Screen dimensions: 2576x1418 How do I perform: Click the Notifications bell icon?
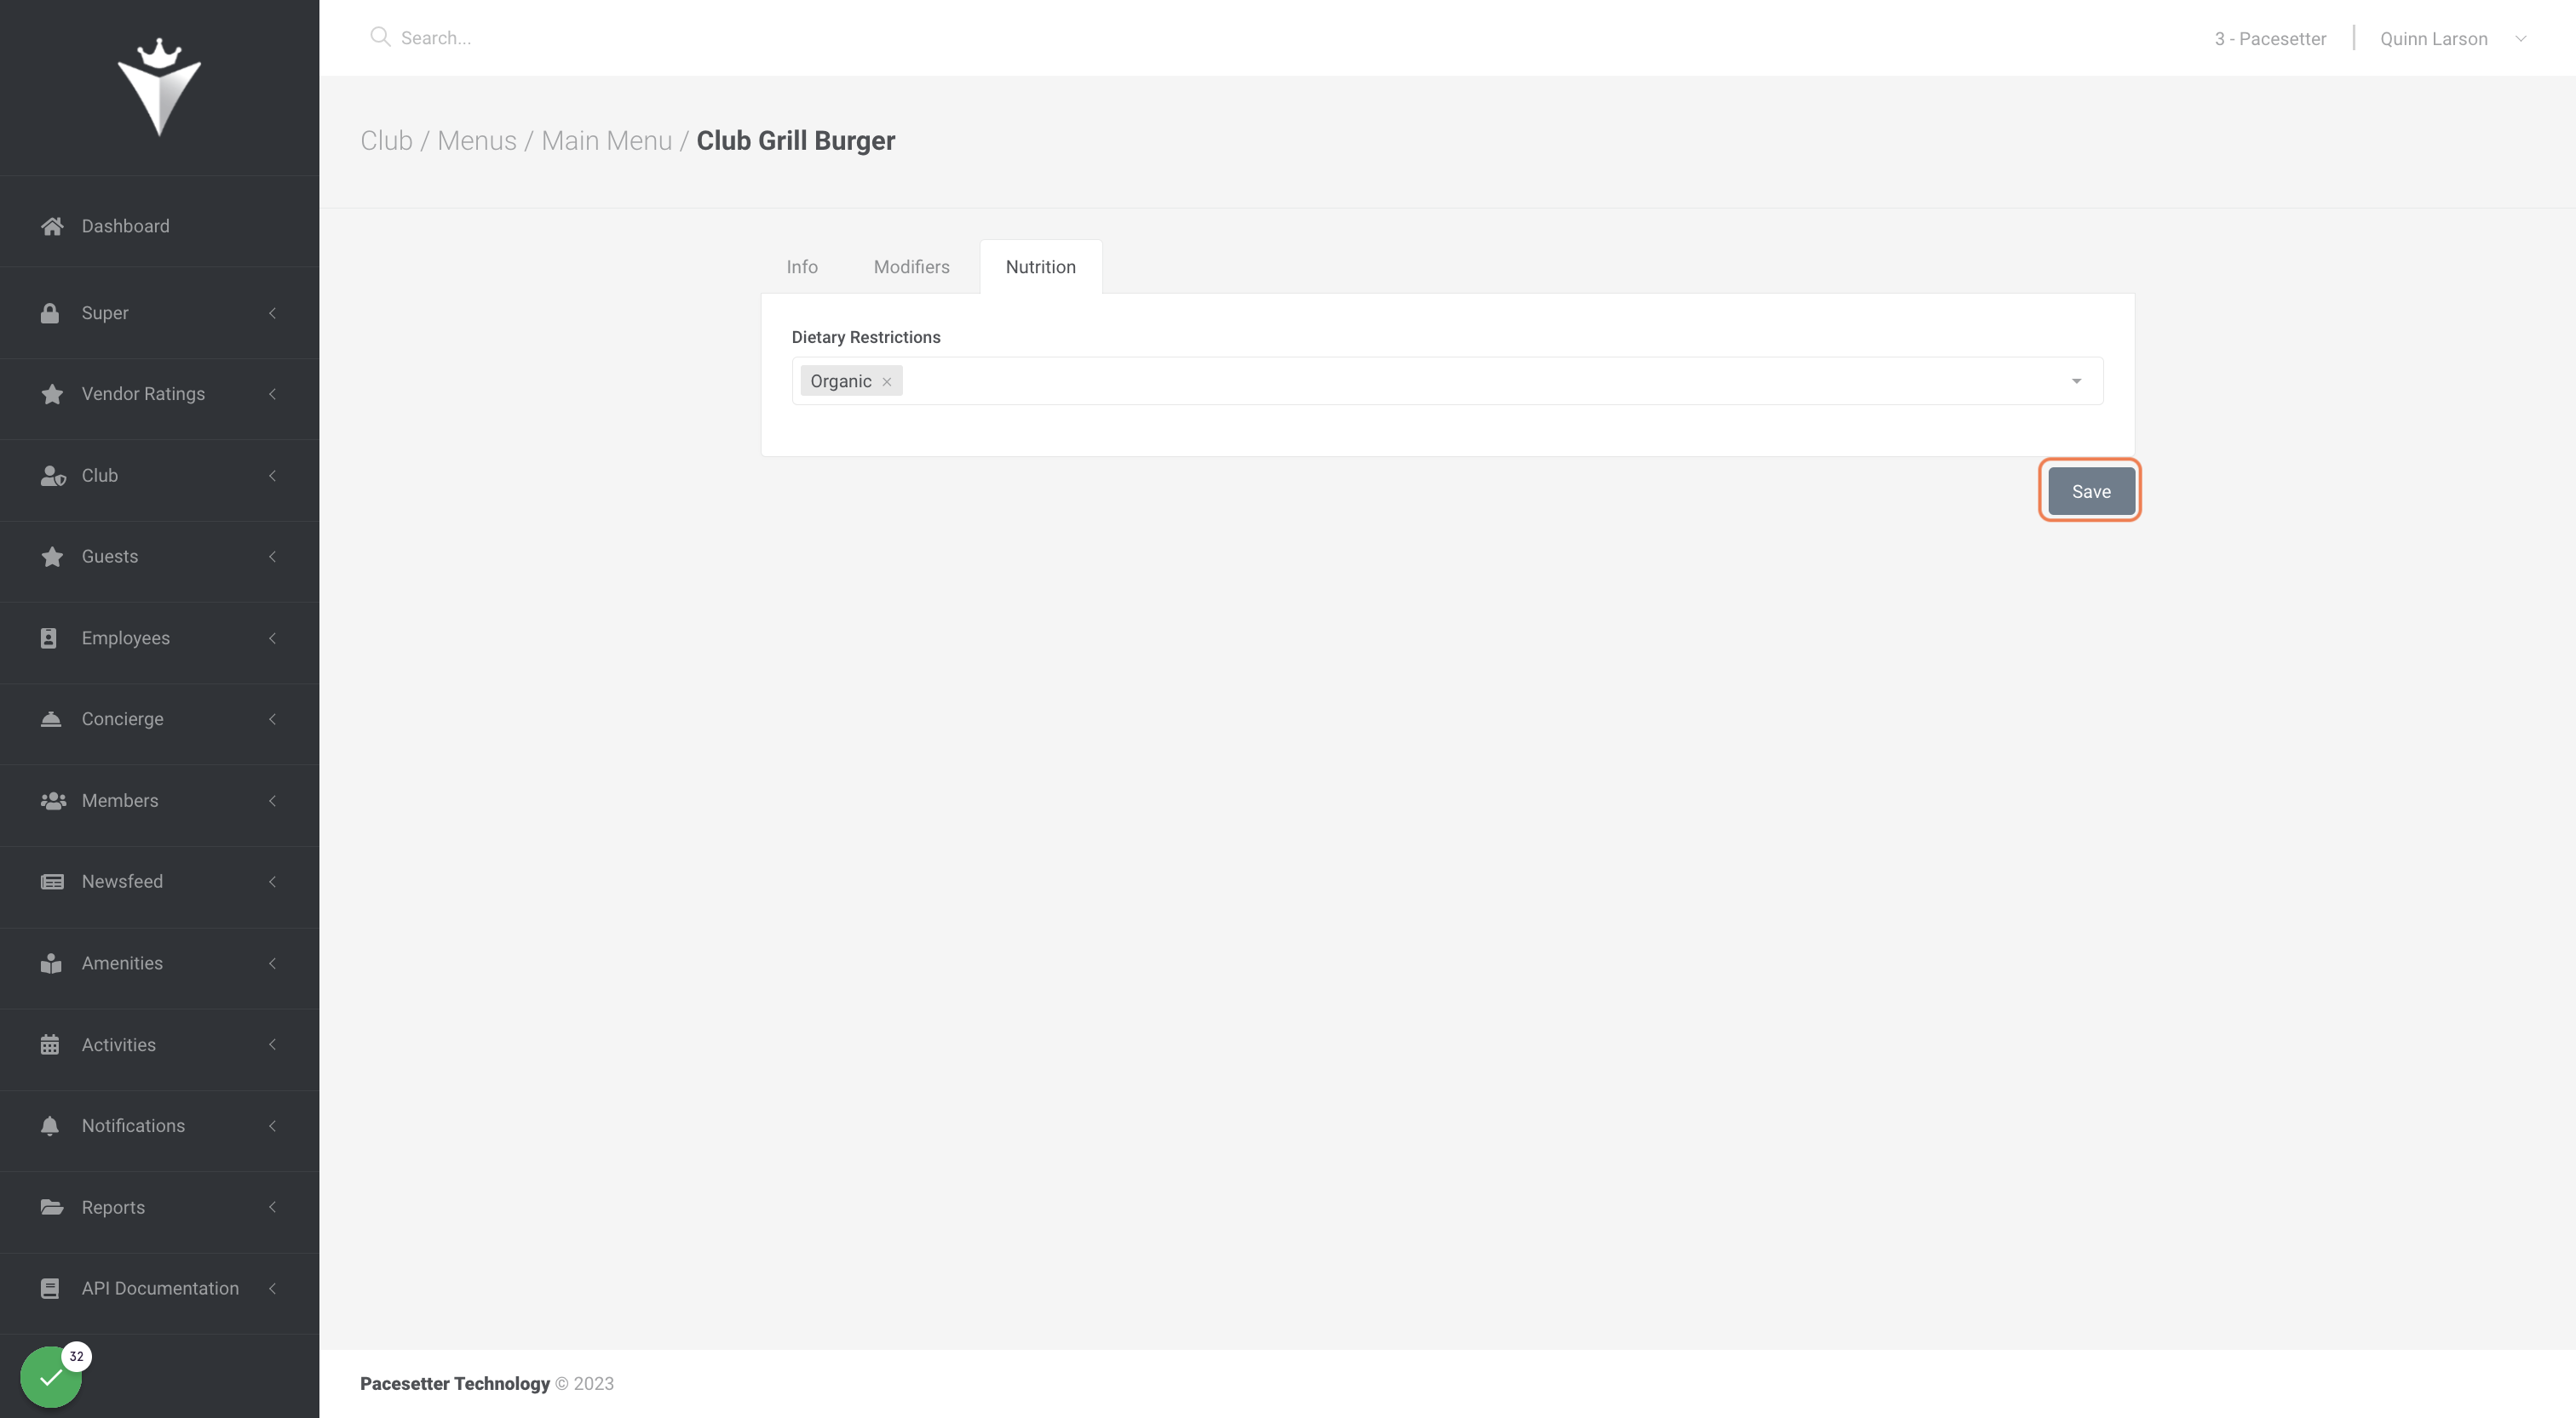[50, 1126]
